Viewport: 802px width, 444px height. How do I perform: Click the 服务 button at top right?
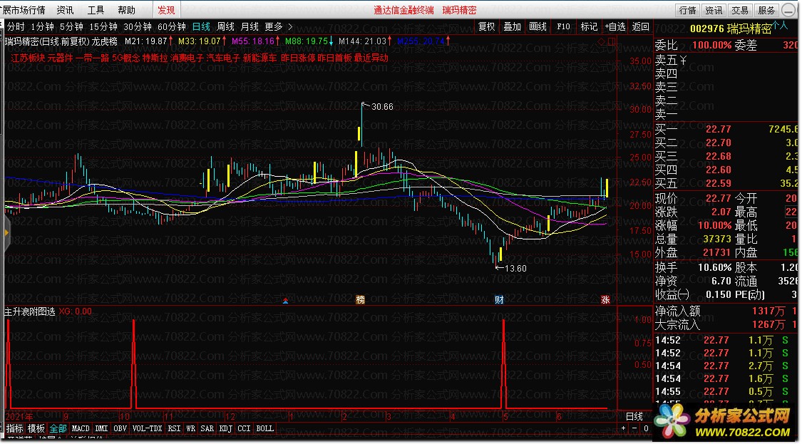click(x=766, y=10)
